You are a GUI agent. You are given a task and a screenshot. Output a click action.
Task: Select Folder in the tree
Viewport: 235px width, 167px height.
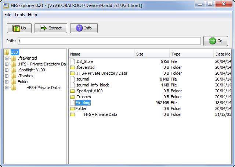tap(23, 82)
